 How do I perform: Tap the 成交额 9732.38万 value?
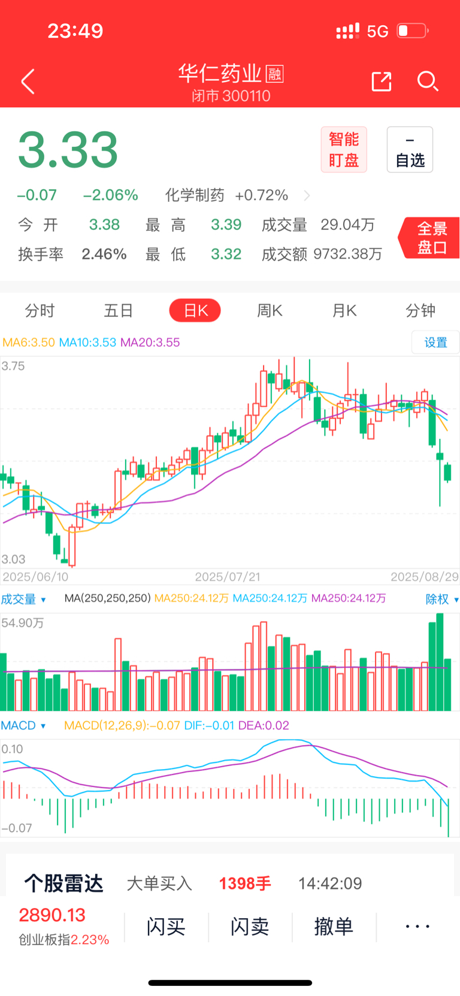(348, 254)
